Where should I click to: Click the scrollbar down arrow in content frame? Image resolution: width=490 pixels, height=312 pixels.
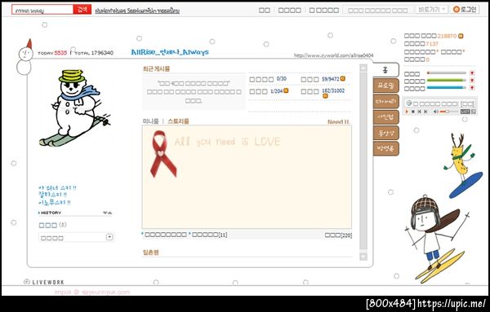(x=363, y=257)
